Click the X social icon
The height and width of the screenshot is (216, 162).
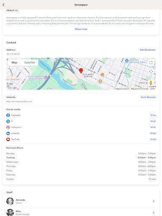[8, 121]
